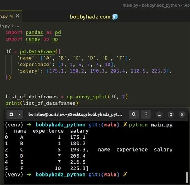The width and height of the screenshot is (190, 185).
Task: Click 'list_of_dataframes' variable assignment
Action: 32,97
